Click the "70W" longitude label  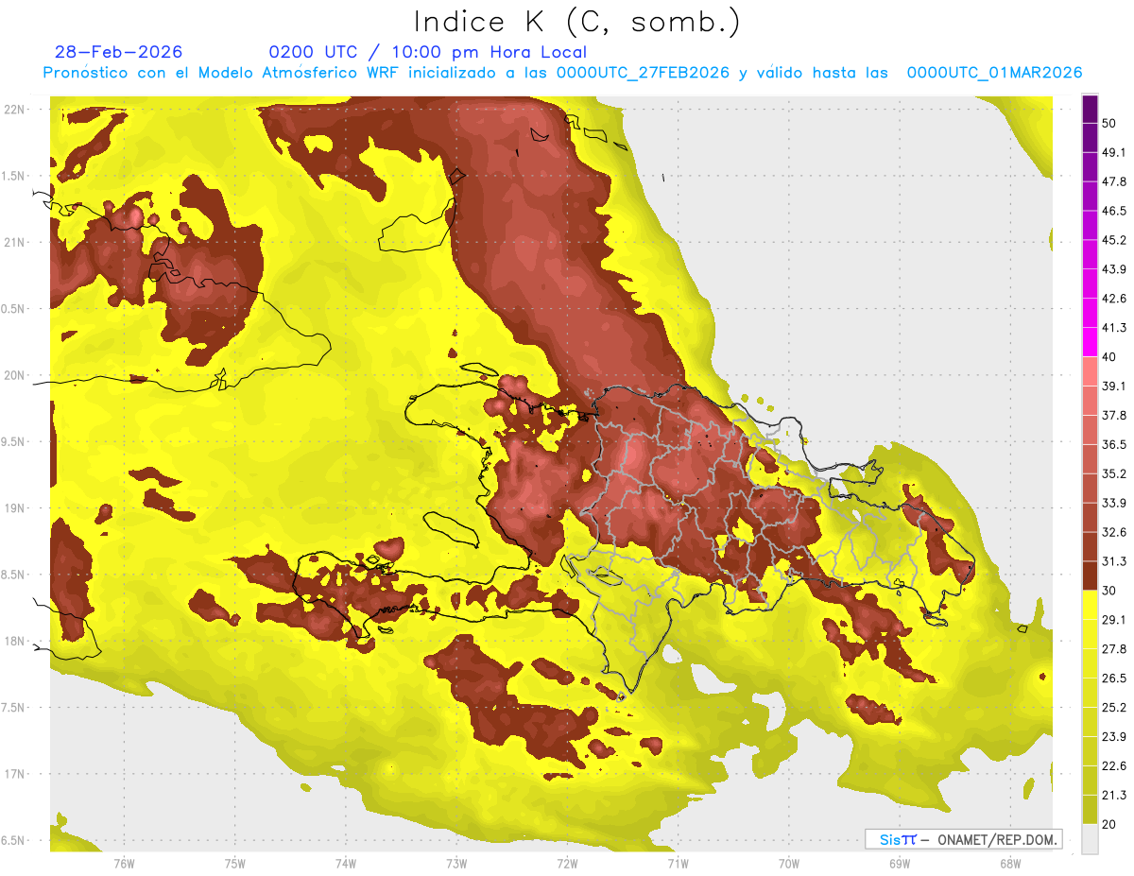[788, 864]
